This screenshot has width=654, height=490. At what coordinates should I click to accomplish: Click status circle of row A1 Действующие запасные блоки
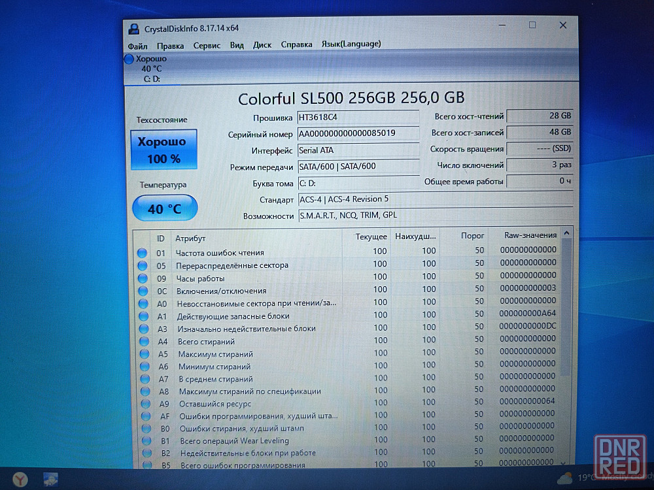144,316
